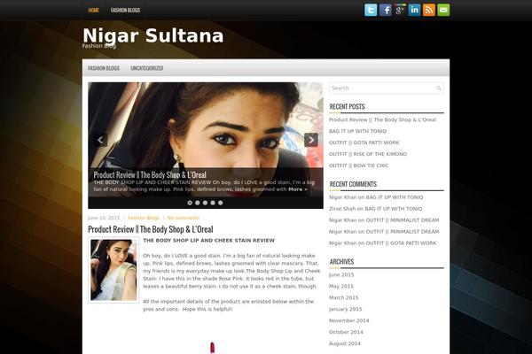Open the "No comments" link

[x=184, y=218]
